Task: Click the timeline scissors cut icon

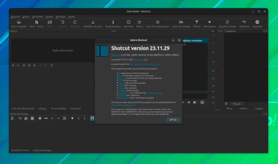Action: [20, 118]
